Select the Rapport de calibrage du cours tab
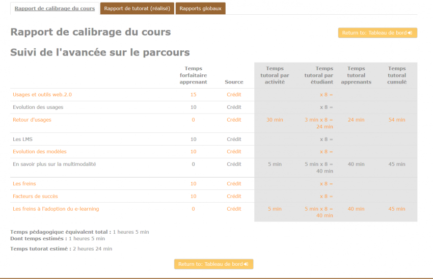This screenshot has height=279, width=433. pyautogui.click(x=55, y=9)
